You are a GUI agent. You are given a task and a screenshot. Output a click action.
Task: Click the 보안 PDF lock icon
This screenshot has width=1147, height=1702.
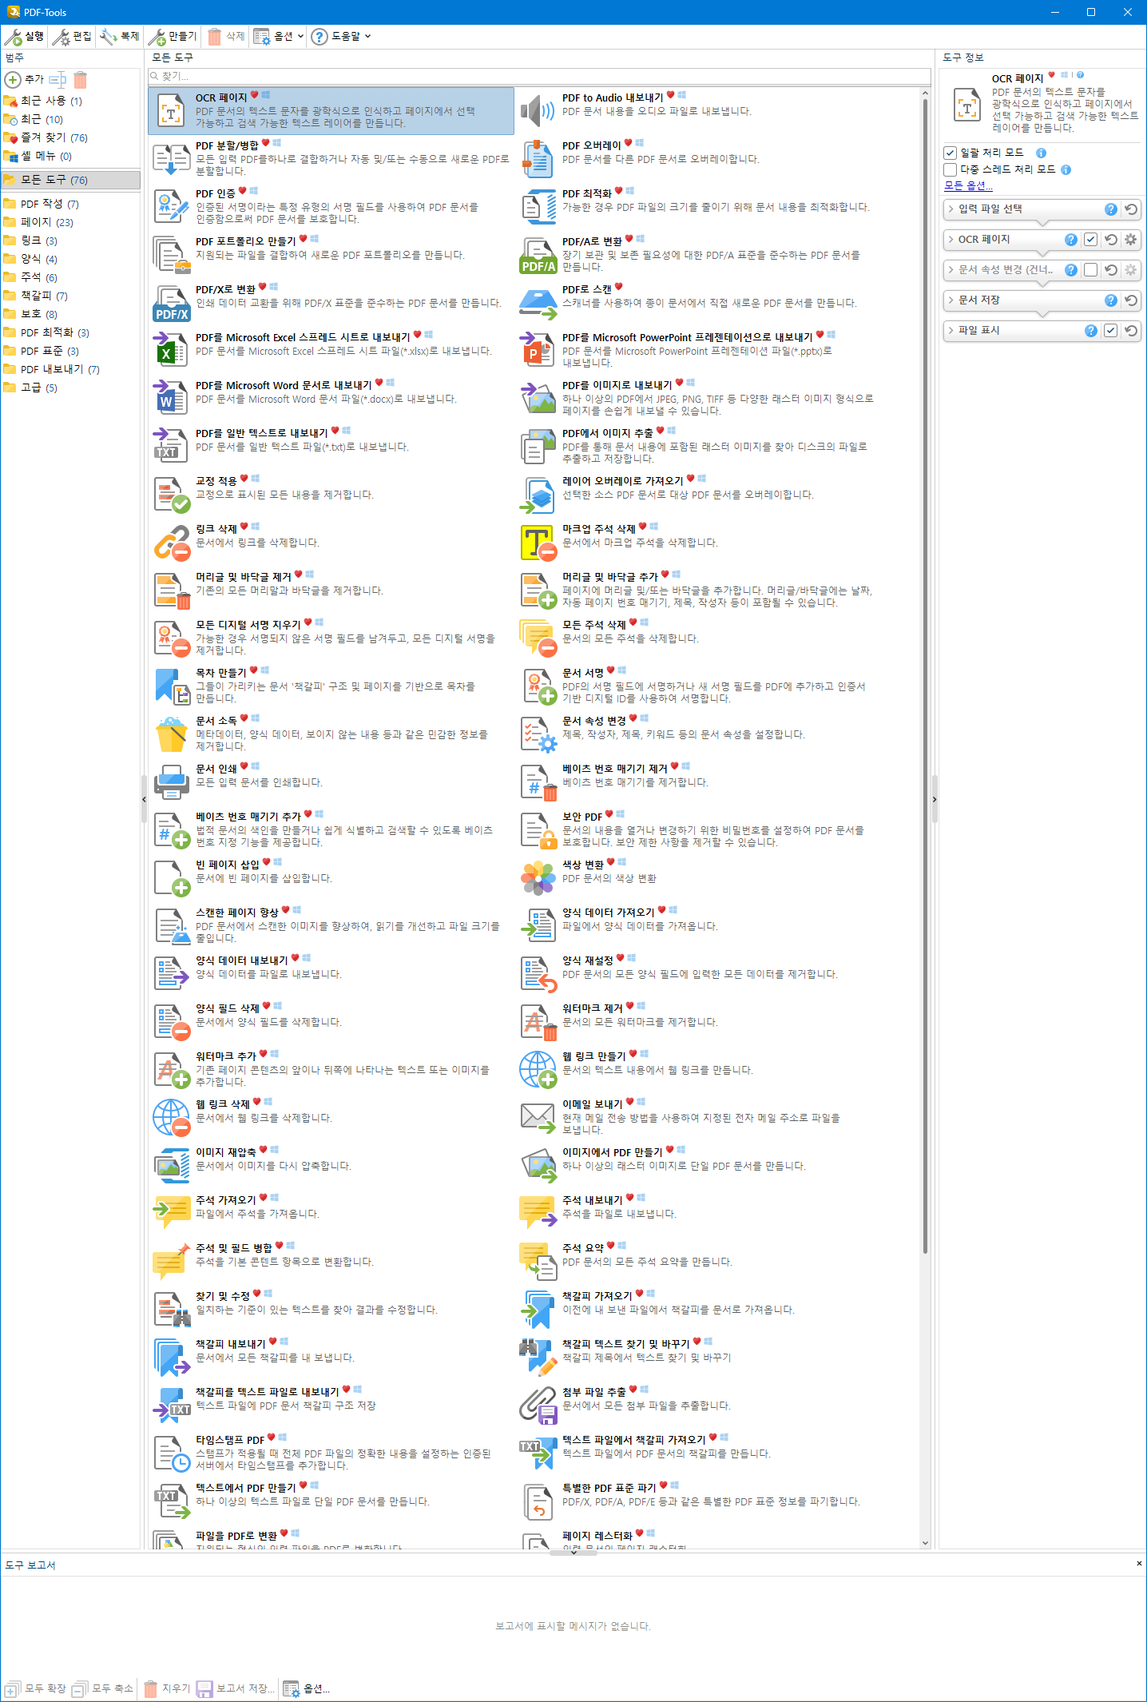538,830
